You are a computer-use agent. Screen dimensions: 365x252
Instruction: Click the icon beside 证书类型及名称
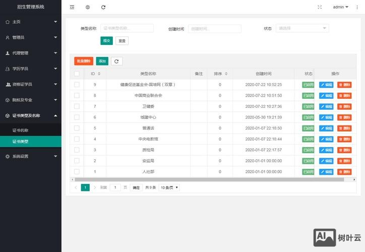click(8, 115)
